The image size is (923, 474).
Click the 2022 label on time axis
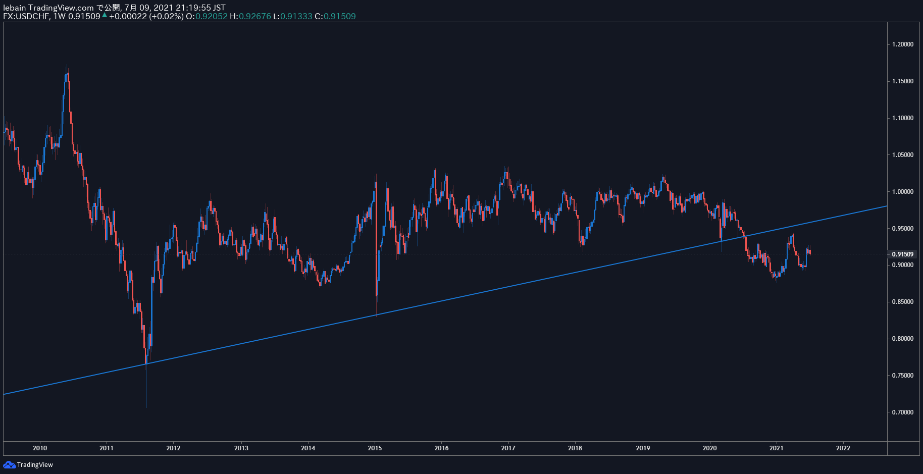[x=843, y=448]
